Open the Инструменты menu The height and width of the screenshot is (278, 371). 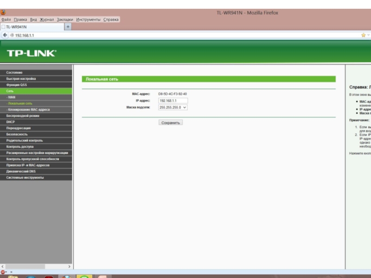[x=88, y=19]
